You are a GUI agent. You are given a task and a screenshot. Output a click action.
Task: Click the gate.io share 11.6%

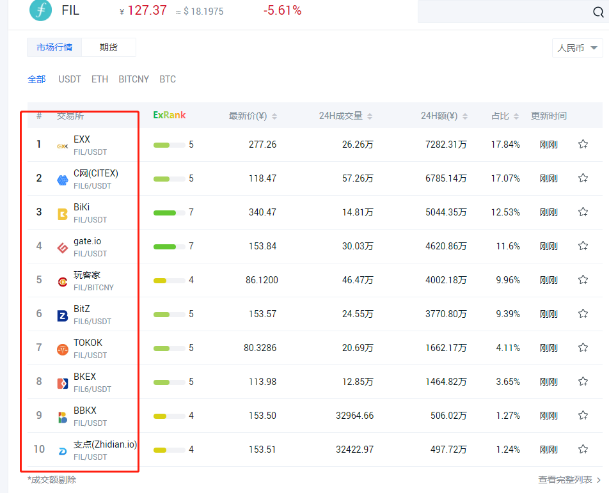(x=508, y=246)
